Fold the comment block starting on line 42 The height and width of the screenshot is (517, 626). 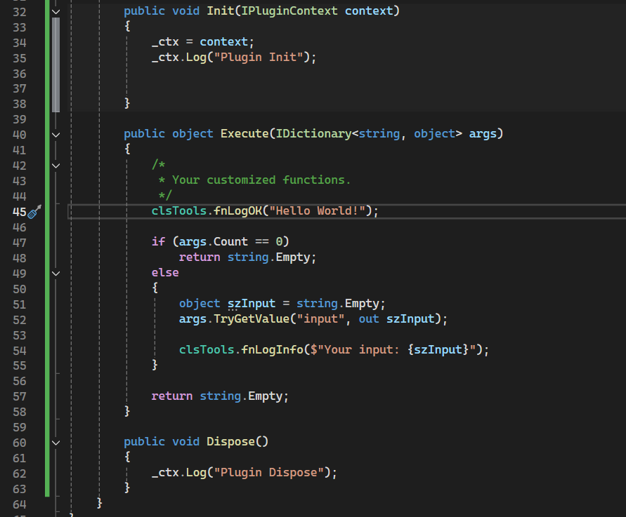pos(56,165)
